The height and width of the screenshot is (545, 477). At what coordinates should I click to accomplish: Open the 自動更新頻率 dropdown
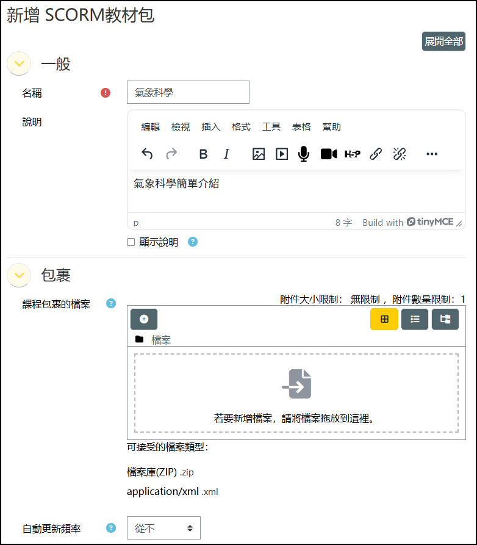(163, 528)
